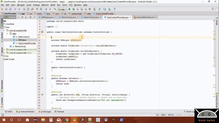Switch to the MainActivity.java tab

(68, 17)
